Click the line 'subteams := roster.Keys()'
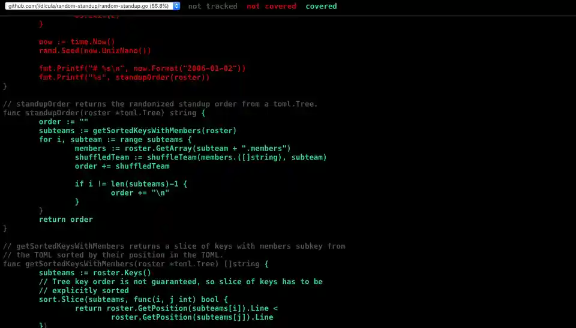The width and height of the screenshot is (576, 328). pyautogui.click(x=95, y=273)
